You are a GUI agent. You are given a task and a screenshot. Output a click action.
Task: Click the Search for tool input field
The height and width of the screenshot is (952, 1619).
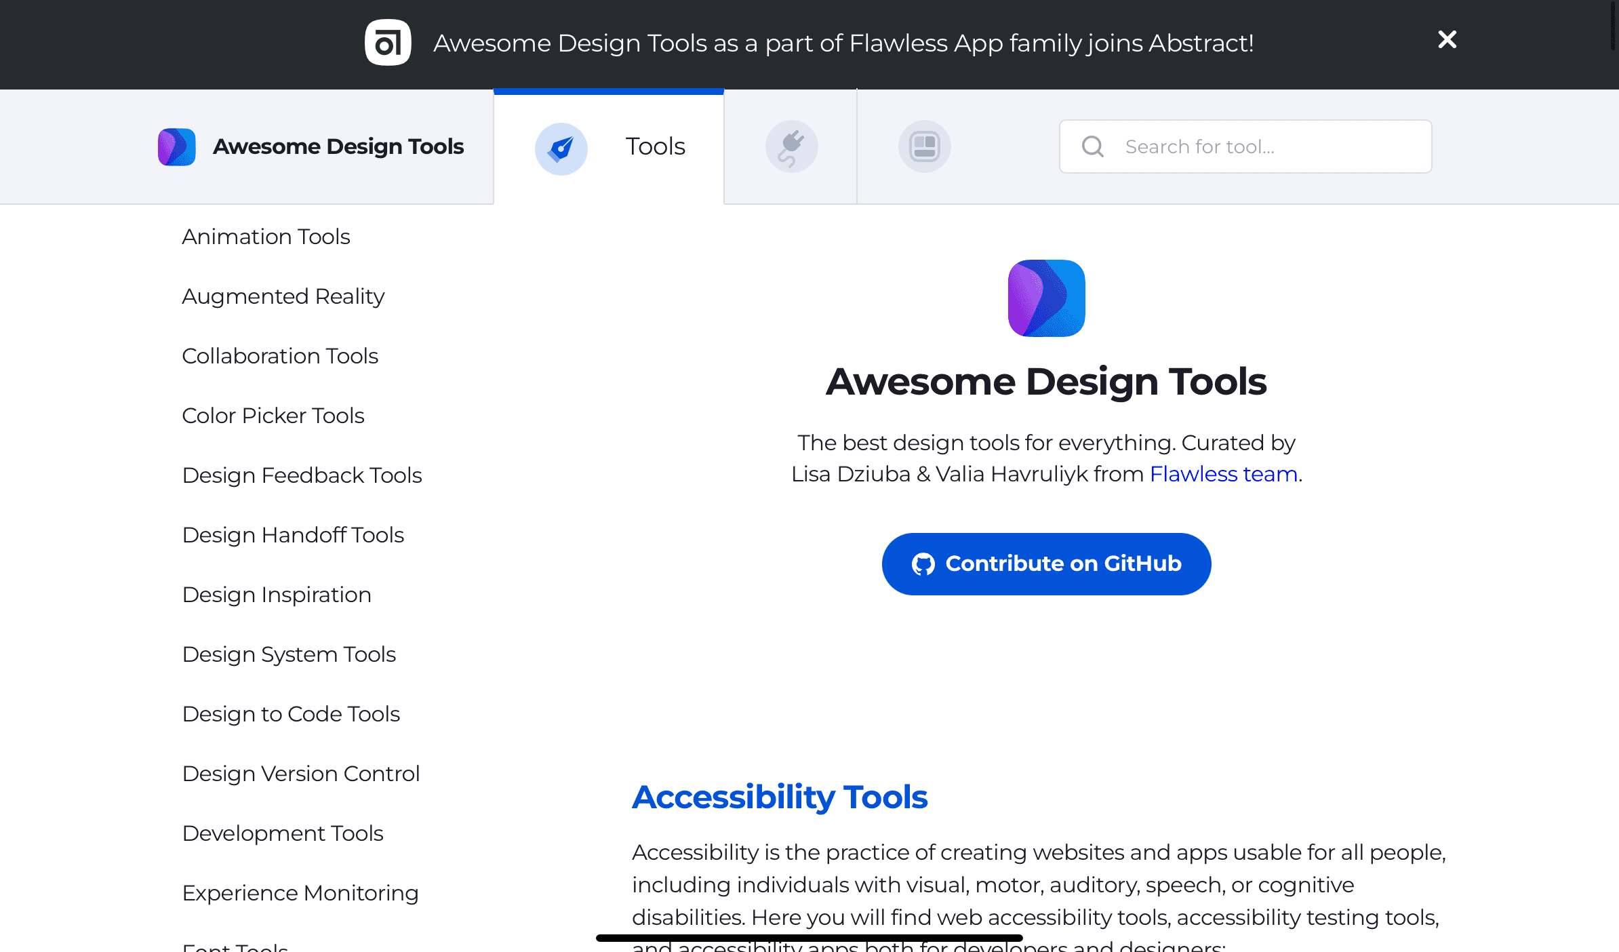(1245, 146)
